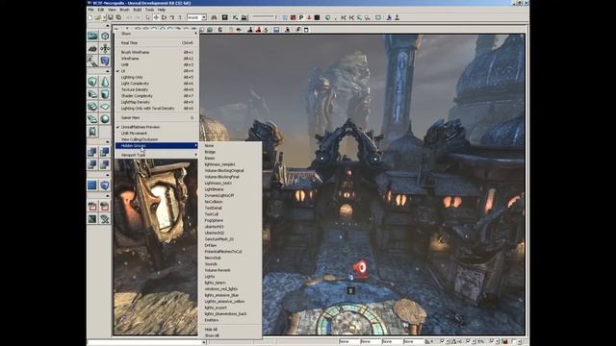
Task: Click the Cone brush builder icon
Action: (x=105, y=81)
